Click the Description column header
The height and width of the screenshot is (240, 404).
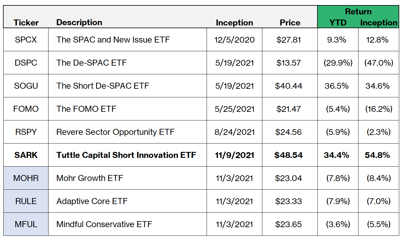79,22
